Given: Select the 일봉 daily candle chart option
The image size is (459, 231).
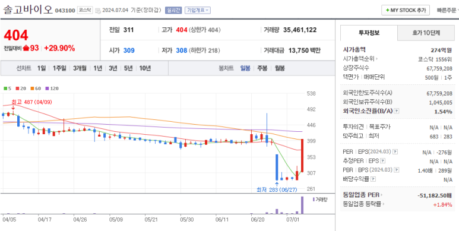Looking at the screenshot, I should 245,68.
